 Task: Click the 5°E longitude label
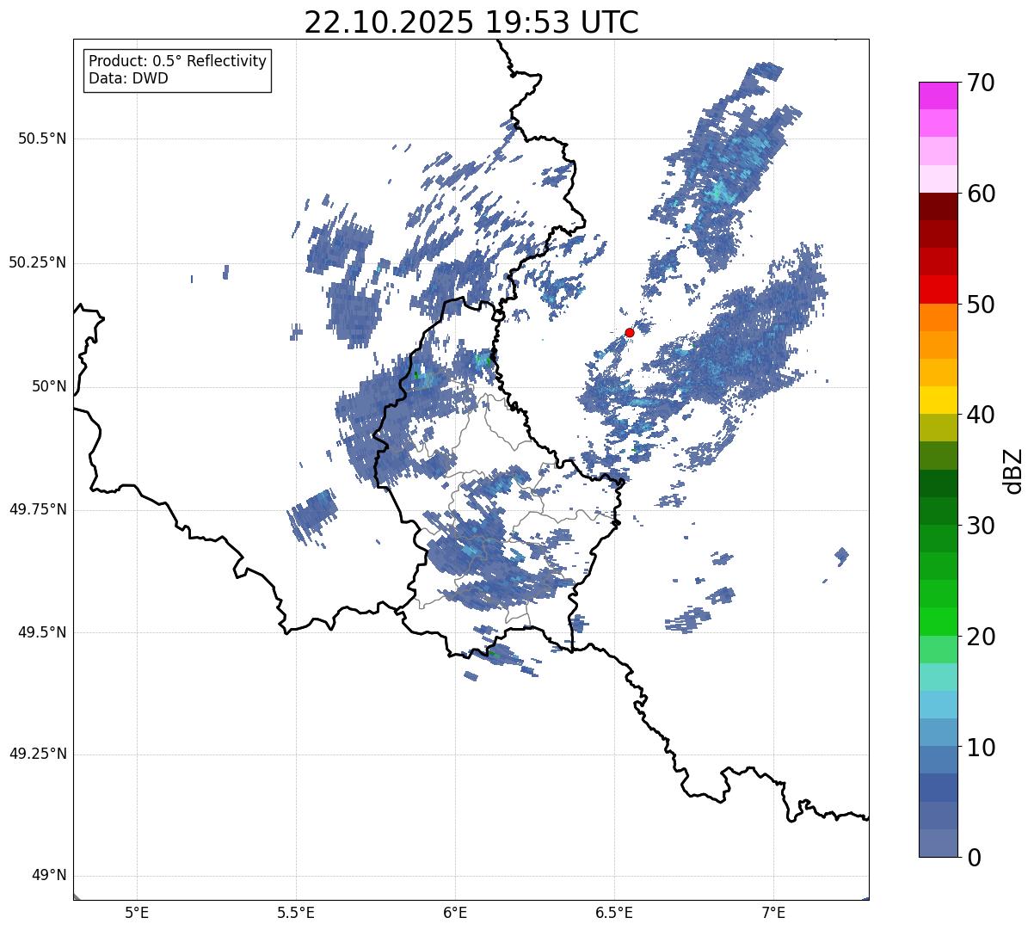pos(137,913)
